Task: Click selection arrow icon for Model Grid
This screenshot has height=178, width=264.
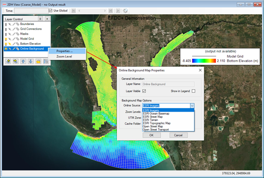Action: [10, 39]
